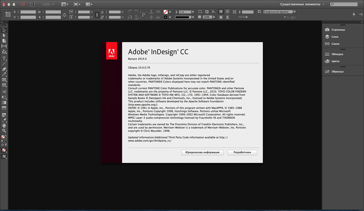The height and width of the screenshot is (211, 364).
Task: Select the Note tool
Action: click(4, 115)
